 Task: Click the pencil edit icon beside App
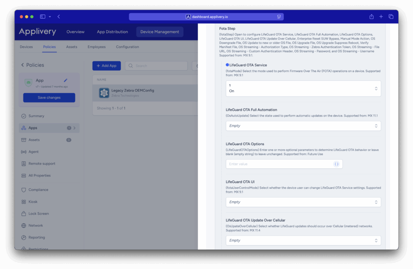coord(66,81)
